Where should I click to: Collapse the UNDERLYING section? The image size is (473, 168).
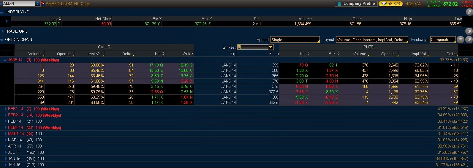click(x=2, y=12)
